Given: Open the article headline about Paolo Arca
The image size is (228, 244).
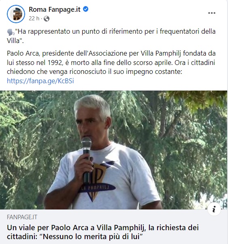Looking at the screenshot, I should point(103,232).
